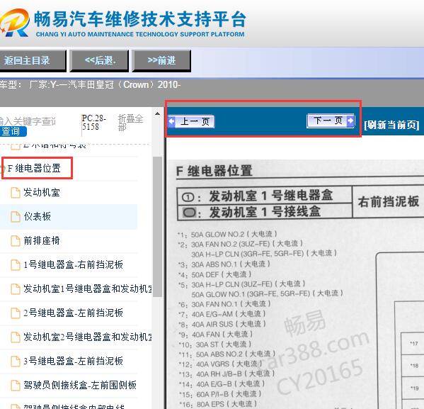Open 驾驶员侧接线盒-左前围侧板 tree item
The height and width of the screenshot is (409, 424).
[x=80, y=385]
